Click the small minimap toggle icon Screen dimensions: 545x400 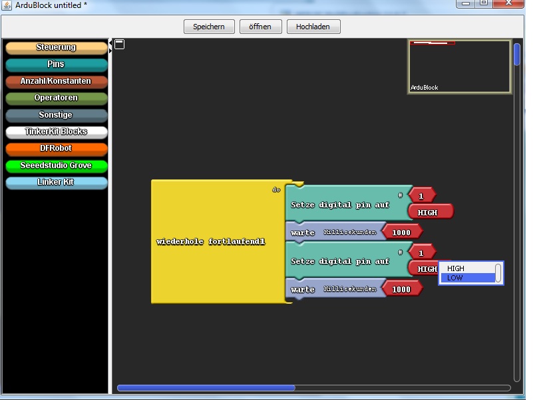[119, 45]
